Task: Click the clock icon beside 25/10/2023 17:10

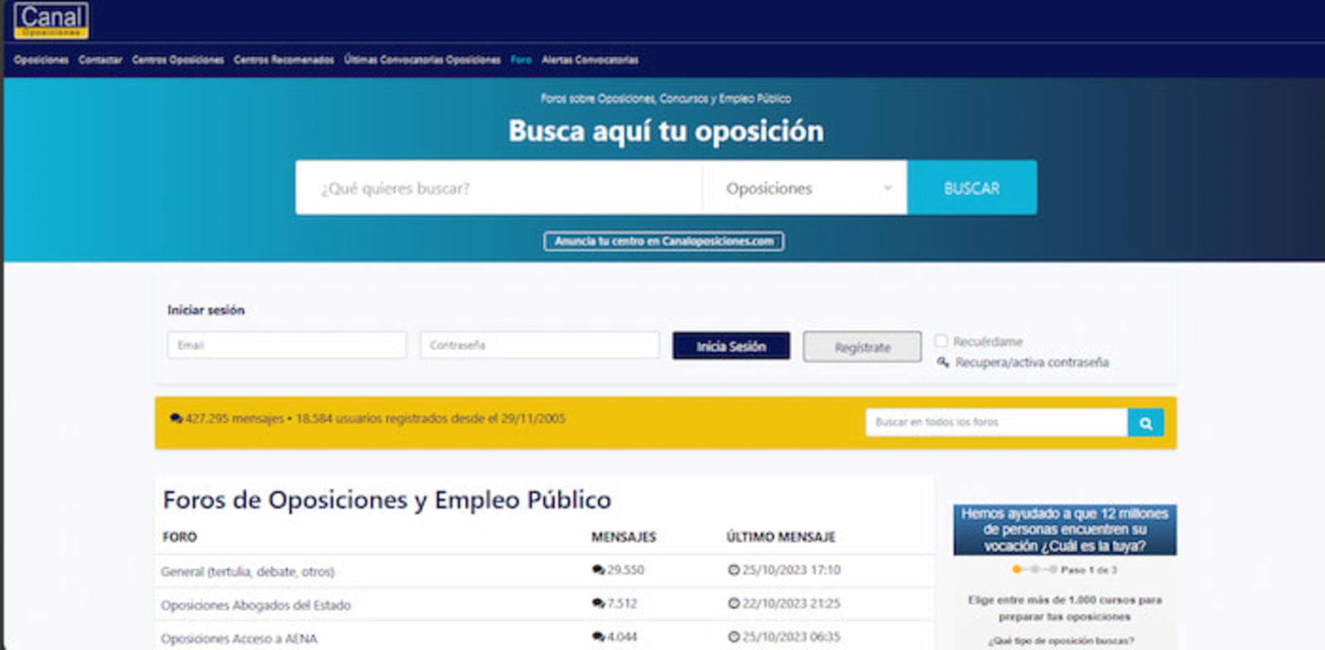Action: coord(734,570)
